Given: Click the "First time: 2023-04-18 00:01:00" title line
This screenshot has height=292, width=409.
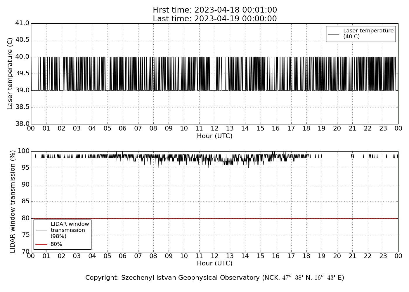Looking at the screenshot, I should click(215, 10).
